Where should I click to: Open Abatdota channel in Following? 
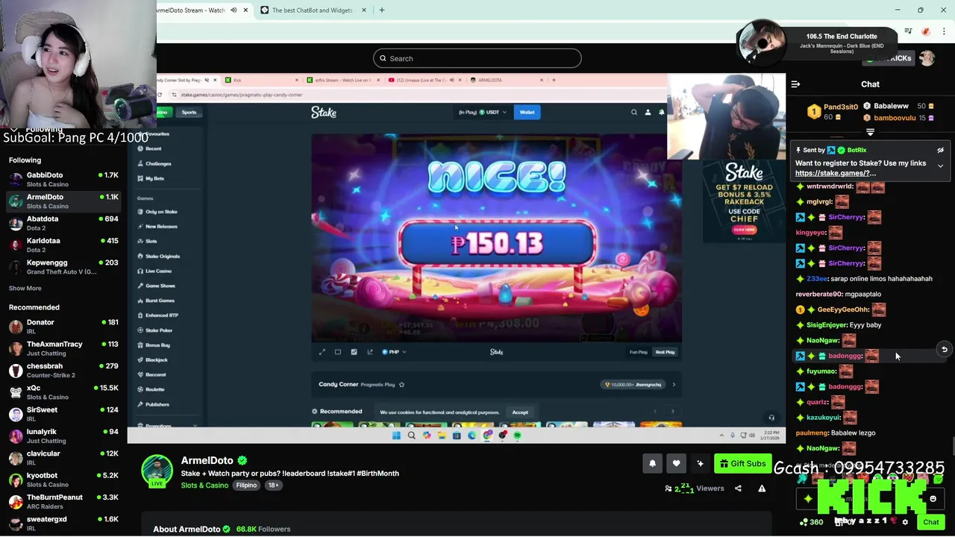point(63,223)
